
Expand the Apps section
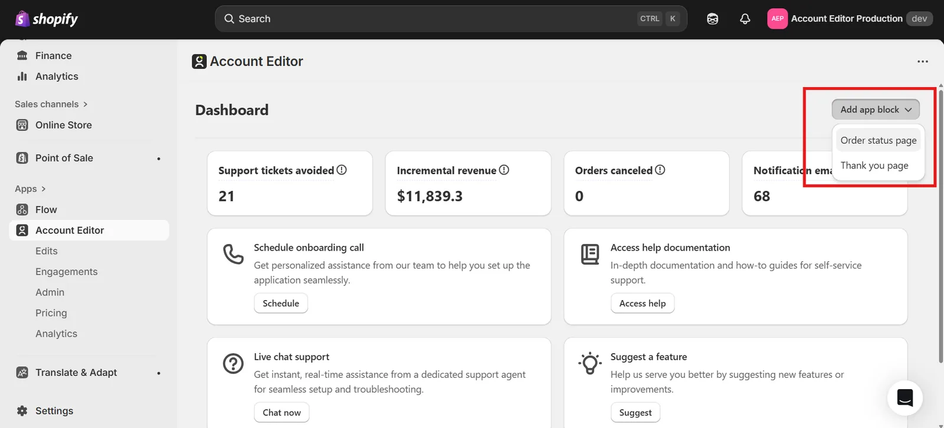point(31,189)
